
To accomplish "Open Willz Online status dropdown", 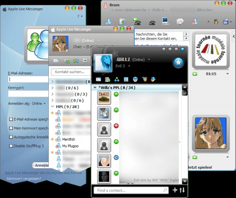I will pos(149,59).
